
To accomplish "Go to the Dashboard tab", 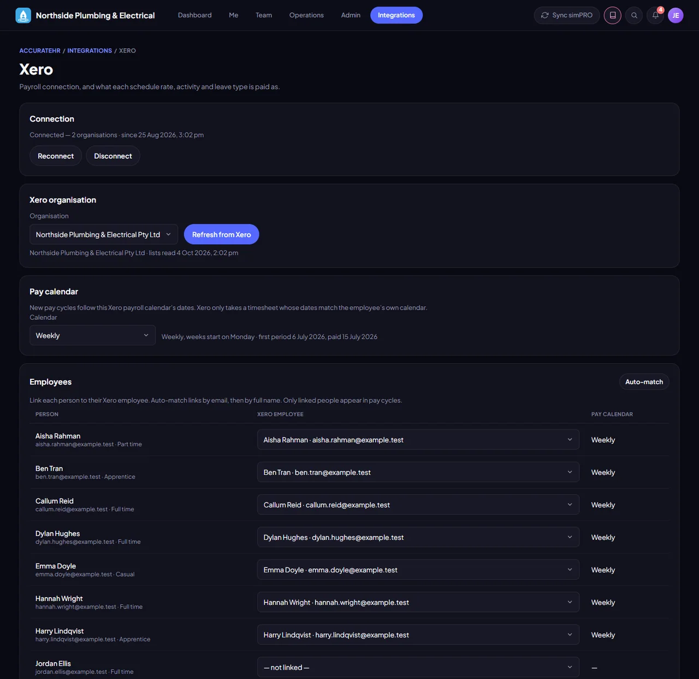I will point(195,15).
